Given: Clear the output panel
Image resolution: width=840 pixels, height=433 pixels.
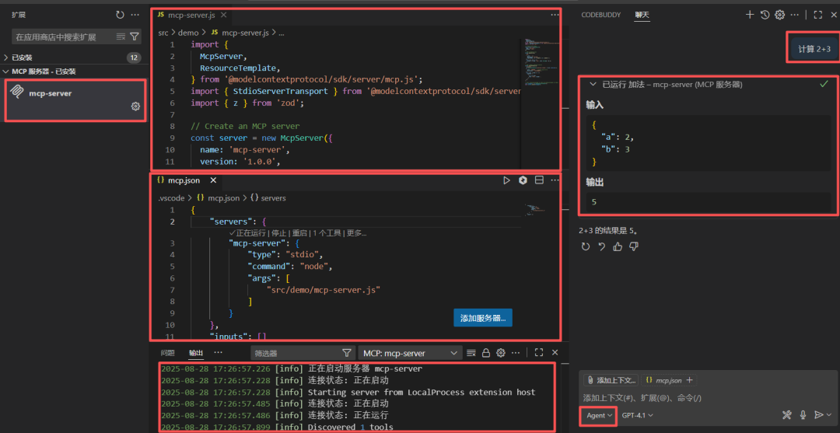Looking at the screenshot, I should tap(471, 353).
